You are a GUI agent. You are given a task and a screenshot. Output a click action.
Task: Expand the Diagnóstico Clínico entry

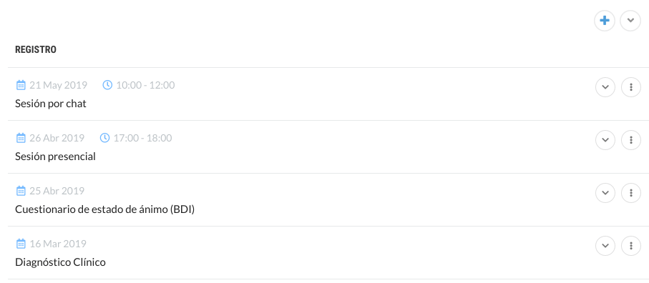tap(605, 246)
